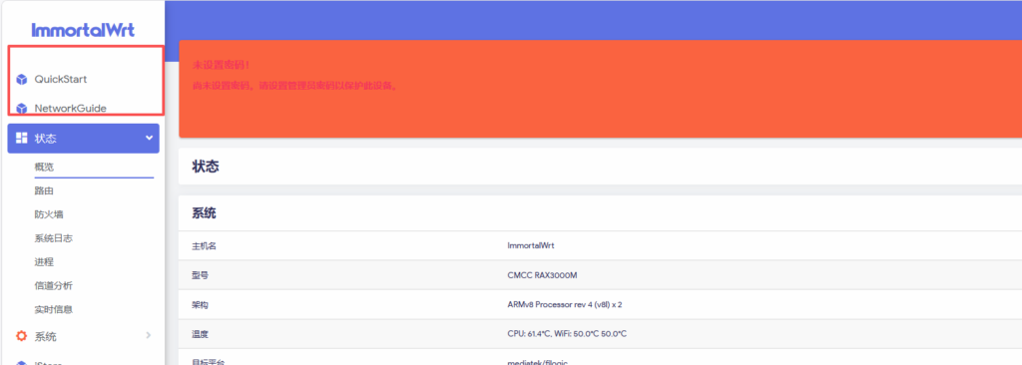This screenshot has height=365, width=1022.
Task: Click the 系统 gear icon in the sidebar
Action: pos(22,336)
